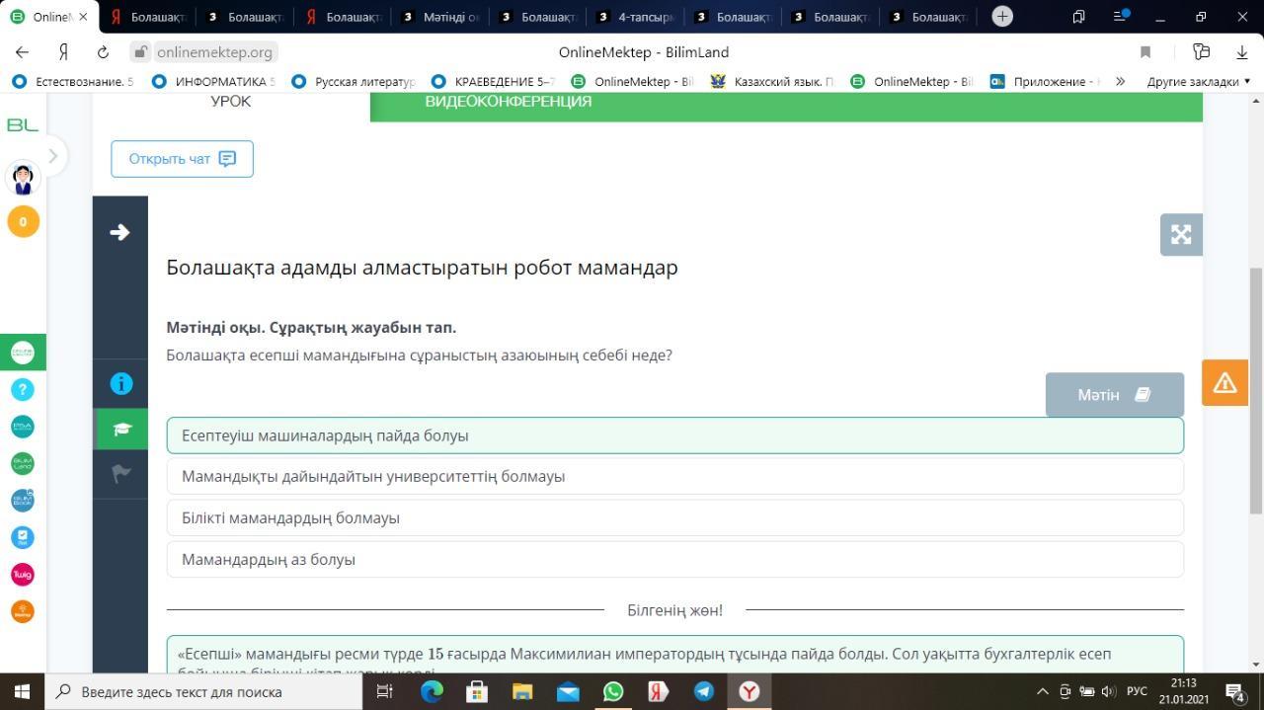This screenshot has height=710, width=1264.
Task: Open Естествознание 5 bookmark
Action: click(x=73, y=81)
